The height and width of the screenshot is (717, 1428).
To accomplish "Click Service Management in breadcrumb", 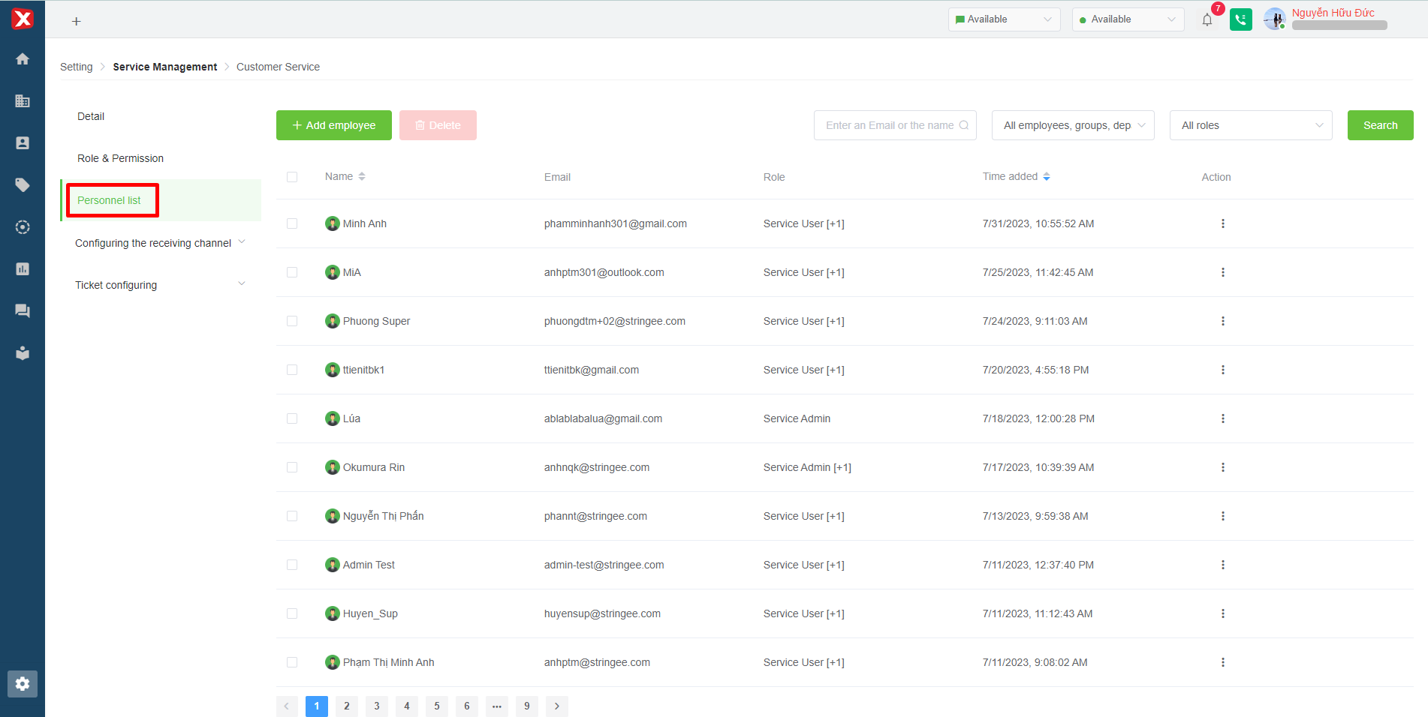I will (165, 67).
